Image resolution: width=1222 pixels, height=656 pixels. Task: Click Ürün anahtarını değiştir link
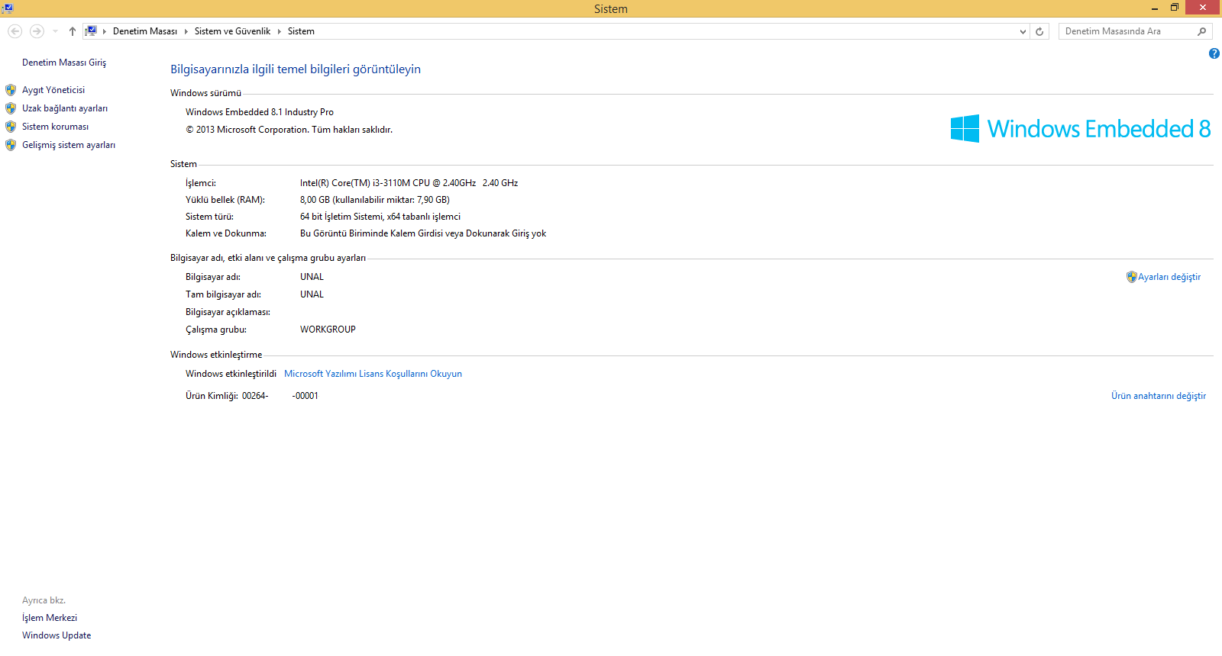point(1159,396)
